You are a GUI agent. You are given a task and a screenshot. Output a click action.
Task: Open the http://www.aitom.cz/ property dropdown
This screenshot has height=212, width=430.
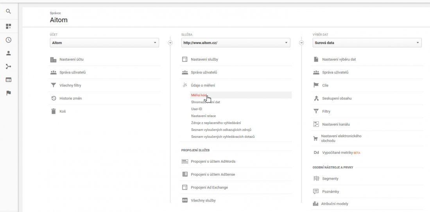236,43
